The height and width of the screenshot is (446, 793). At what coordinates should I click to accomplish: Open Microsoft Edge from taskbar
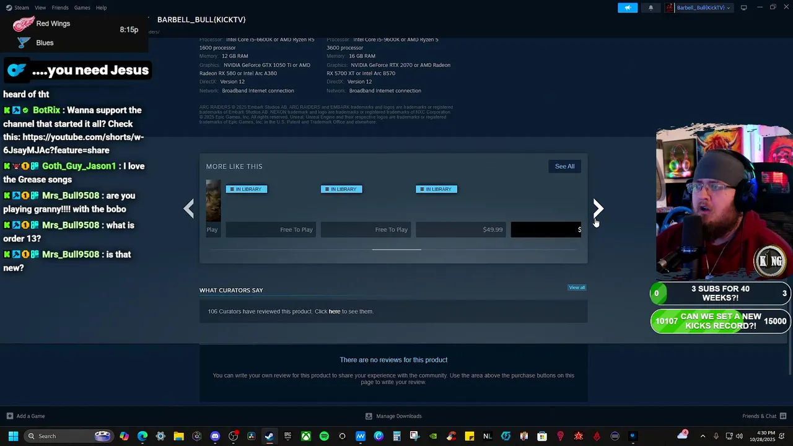coord(142,436)
